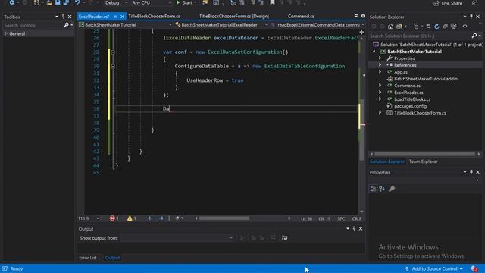The width and height of the screenshot is (485, 273).
Task: Collapse code block at line 30
Action: pos(113,66)
